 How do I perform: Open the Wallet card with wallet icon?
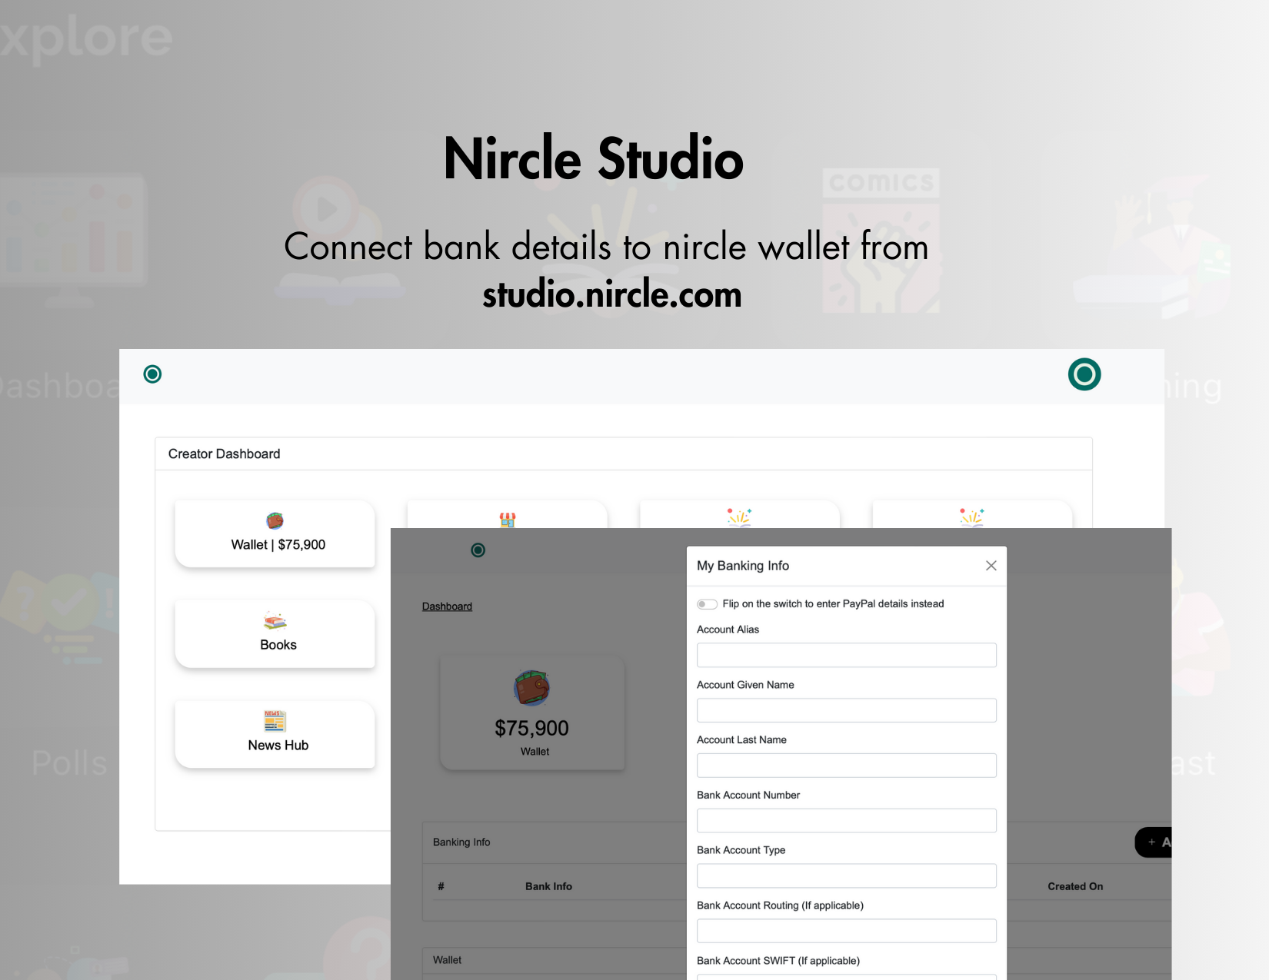[275, 534]
